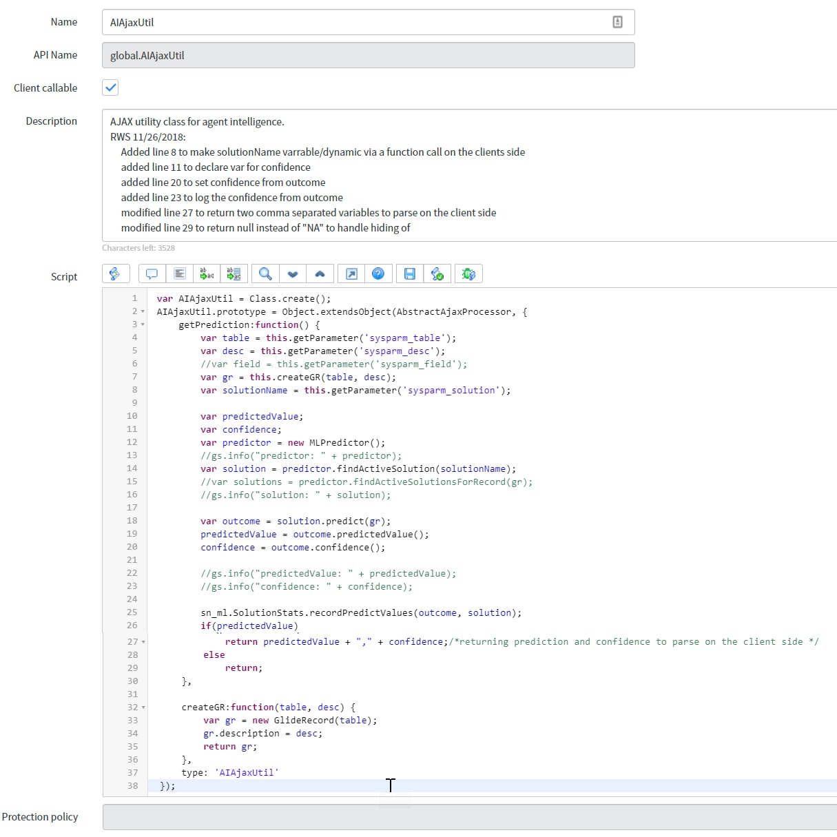Click 'findActiveSolution' on line 14
Screen dimensions: 837x837
click(386, 468)
